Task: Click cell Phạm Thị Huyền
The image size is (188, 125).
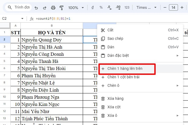Action: click(x=52, y=75)
